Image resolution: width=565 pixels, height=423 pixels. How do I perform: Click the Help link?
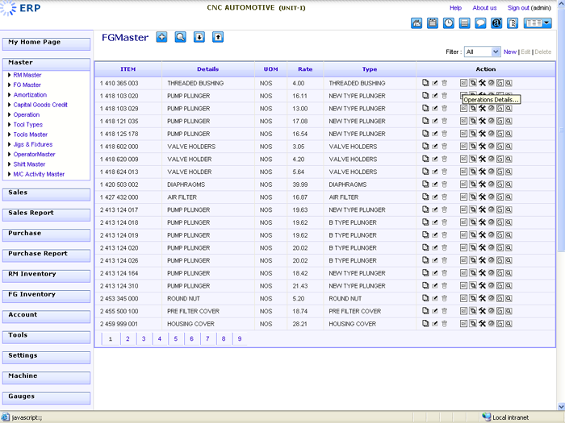455,8
